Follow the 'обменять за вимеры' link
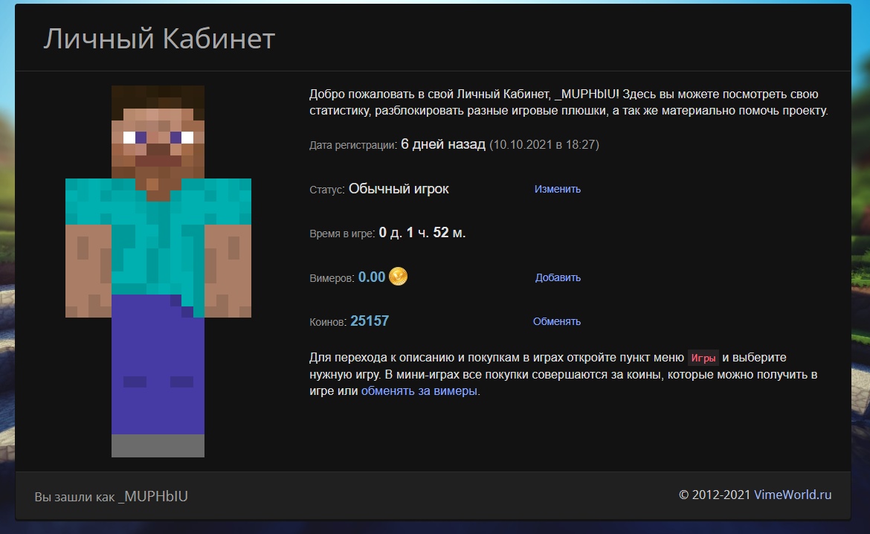The width and height of the screenshot is (870, 534). click(x=419, y=390)
